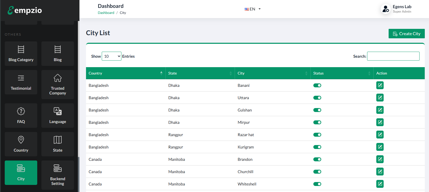Viewport: 429px width, 192px height.
Task: Click the Create City button
Action: (406, 34)
